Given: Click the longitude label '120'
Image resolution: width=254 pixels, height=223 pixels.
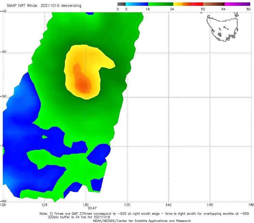Looking at the screenshot, I should (x=3, y=205).
